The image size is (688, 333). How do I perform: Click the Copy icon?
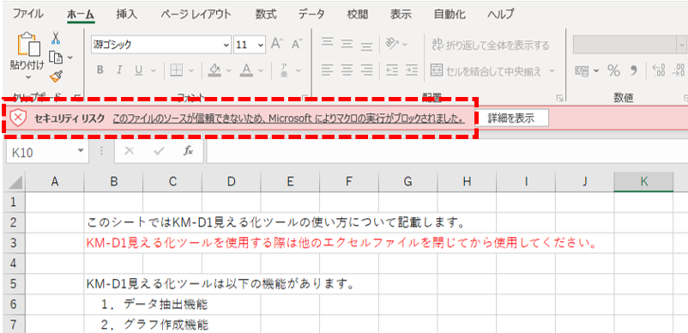click(56, 57)
